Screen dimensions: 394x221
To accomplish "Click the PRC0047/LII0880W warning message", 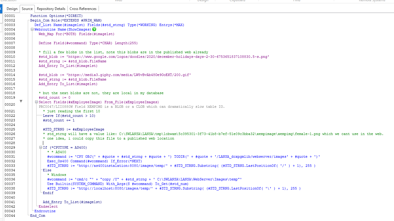I will coord(132,107).
